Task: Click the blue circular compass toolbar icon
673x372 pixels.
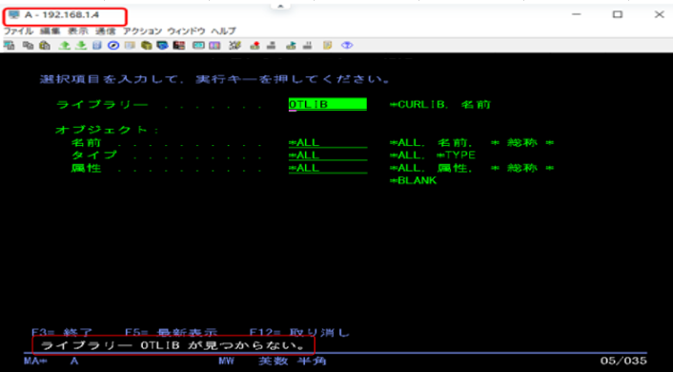Action: (113, 46)
